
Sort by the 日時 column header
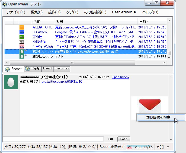(x=152, y=22)
